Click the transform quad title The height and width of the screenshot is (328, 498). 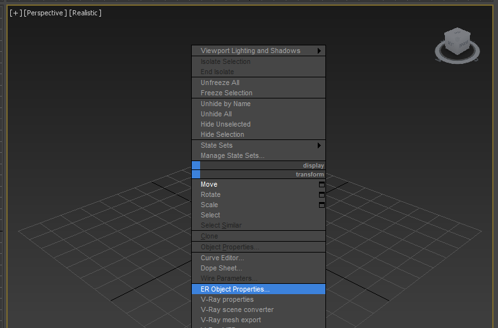[309, 175]
